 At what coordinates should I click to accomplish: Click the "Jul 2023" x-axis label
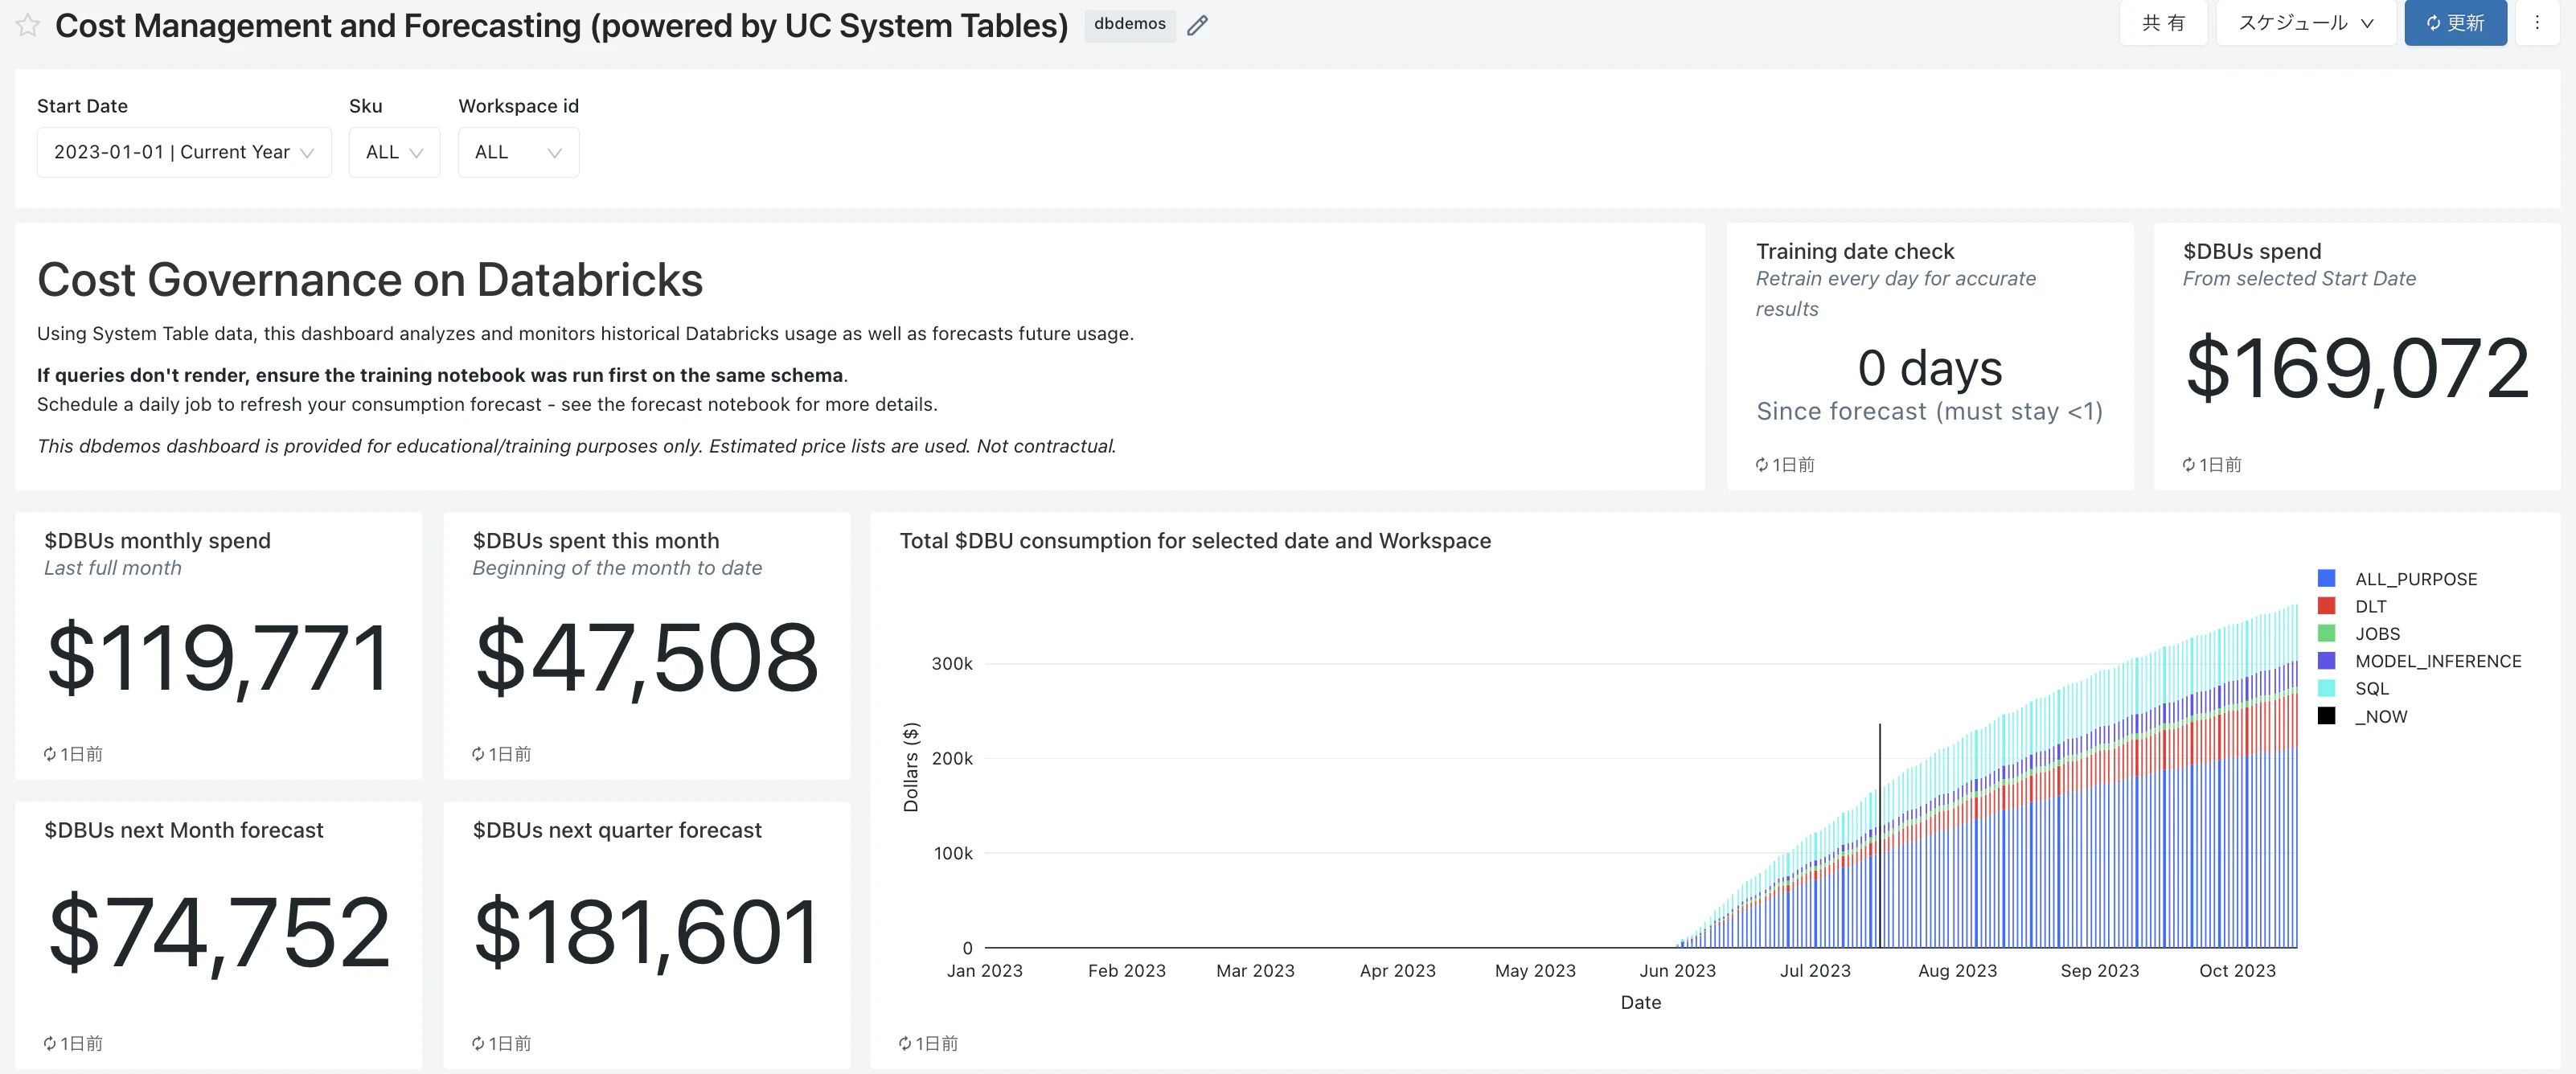click(x=1815, y=971)
